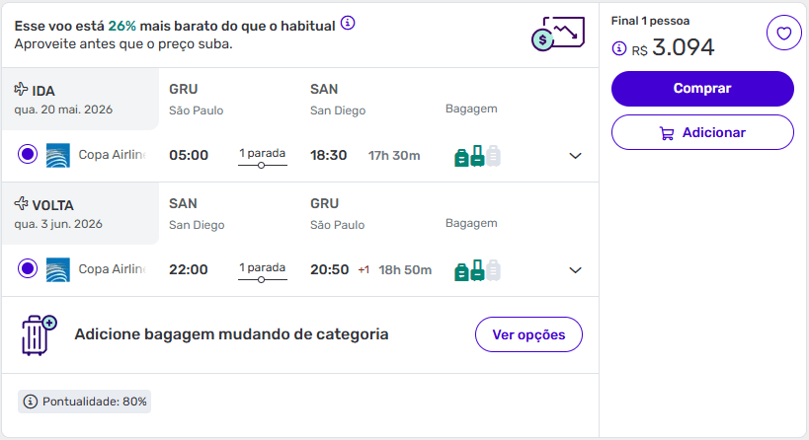Click the heart favorite icon

click(783, 35)
